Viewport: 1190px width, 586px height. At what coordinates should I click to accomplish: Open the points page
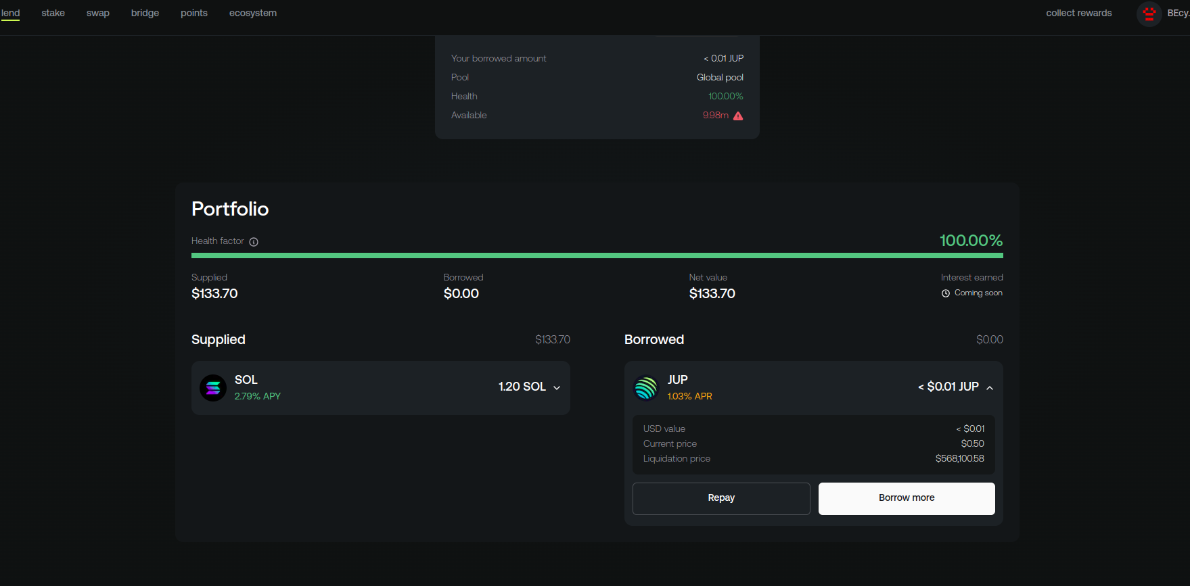pyautogui.click(x=194, y=14)
